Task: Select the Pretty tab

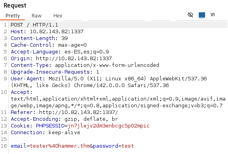Action: 13,16
